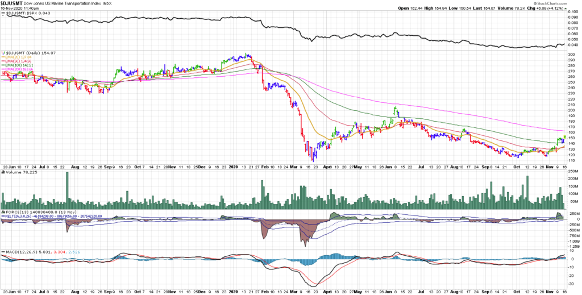Click the 'EMA(100) 142.51' legend text

(20, 65)
